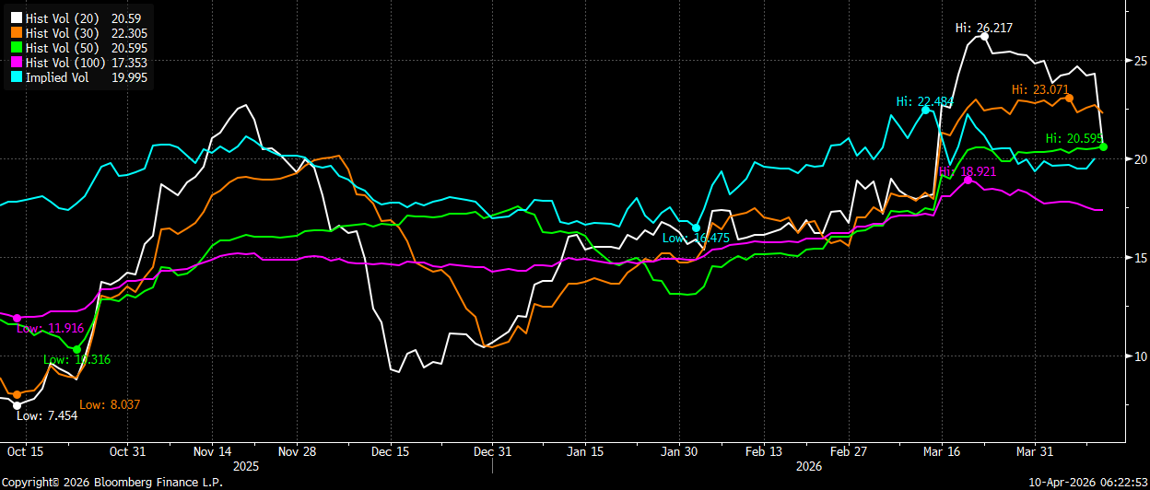
Task: Click the Dec 15 date axis label
Action: [x=391, y=452]
